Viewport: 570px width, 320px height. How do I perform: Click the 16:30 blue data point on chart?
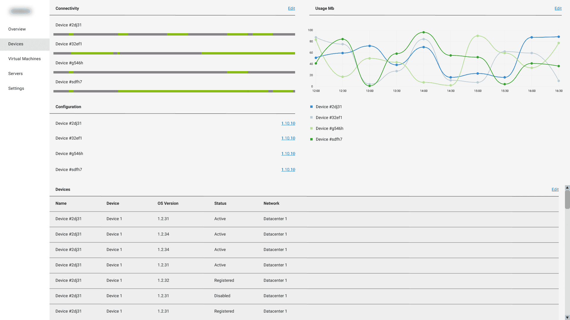click(x=559, y=37)
